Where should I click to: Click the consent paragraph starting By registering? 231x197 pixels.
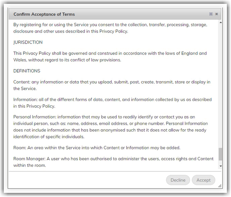point(110,28)
